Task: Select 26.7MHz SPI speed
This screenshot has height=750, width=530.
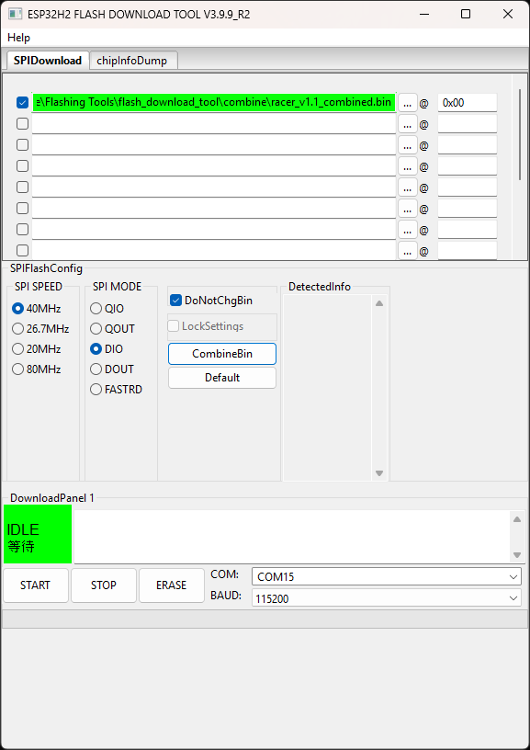Action: coord(40,329)
